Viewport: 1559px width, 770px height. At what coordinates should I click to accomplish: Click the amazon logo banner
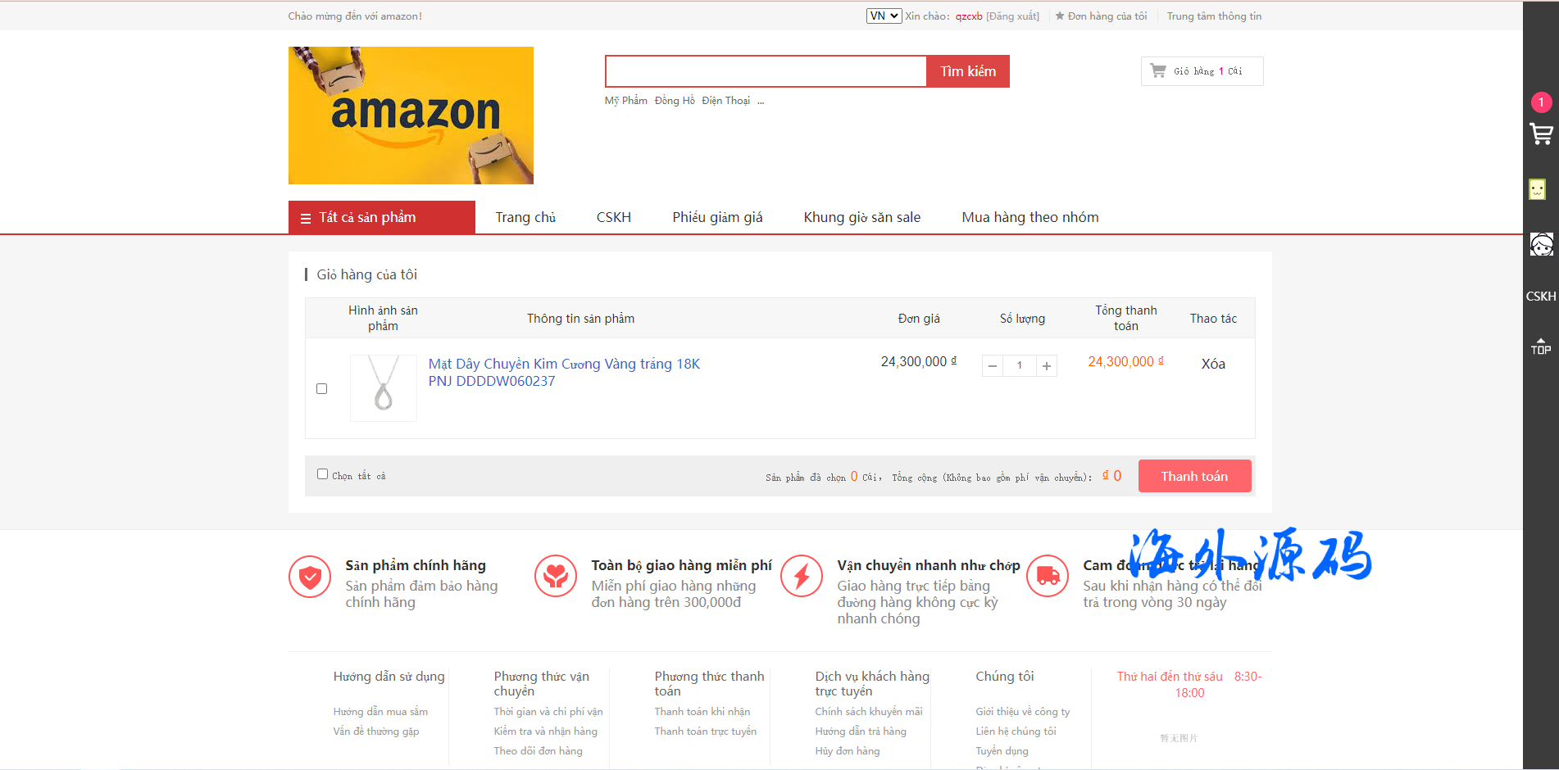point(411,115)
